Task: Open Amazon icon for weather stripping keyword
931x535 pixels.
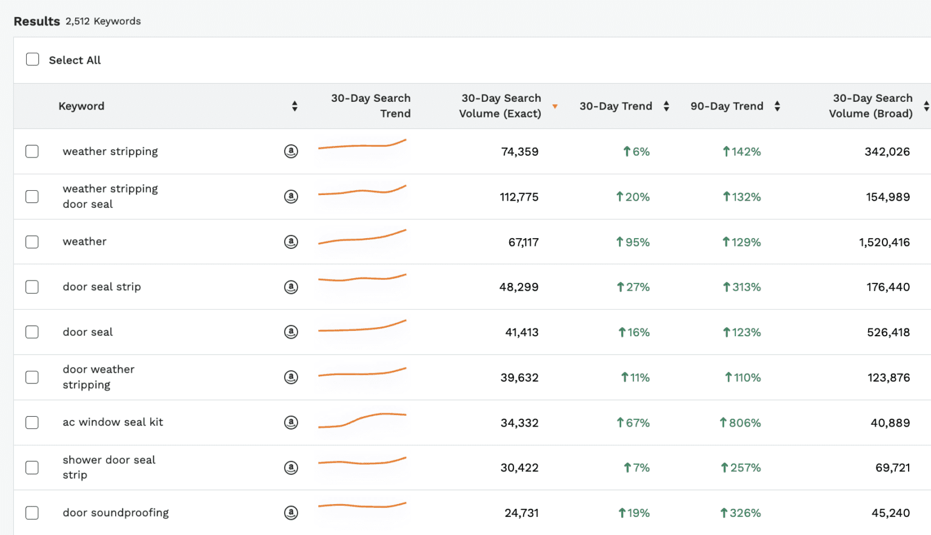Action: [291, 151]
